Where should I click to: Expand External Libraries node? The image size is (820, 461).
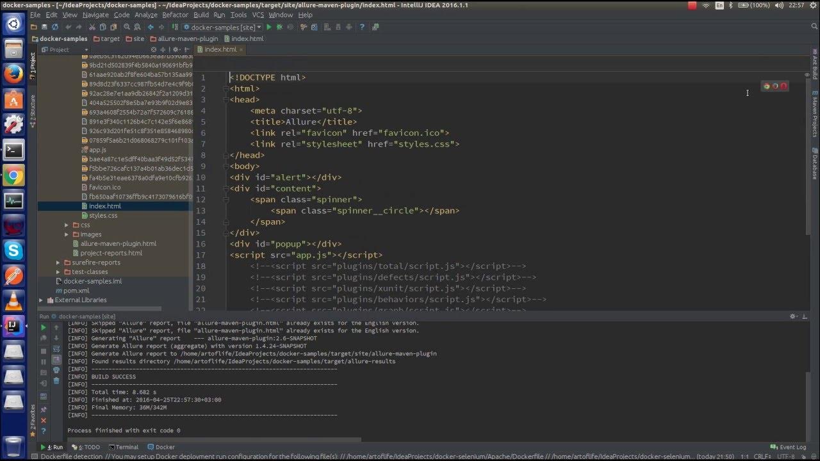[41, 300]
